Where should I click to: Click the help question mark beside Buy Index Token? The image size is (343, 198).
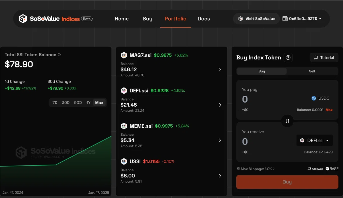pos(288,57)
